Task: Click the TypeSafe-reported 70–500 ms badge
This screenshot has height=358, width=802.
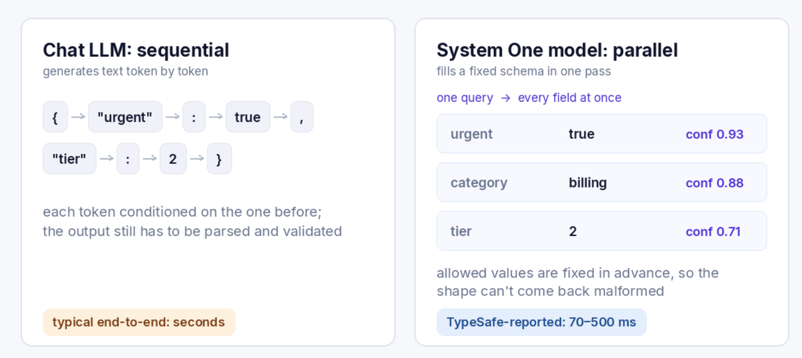Action: (x=541, y=322)
